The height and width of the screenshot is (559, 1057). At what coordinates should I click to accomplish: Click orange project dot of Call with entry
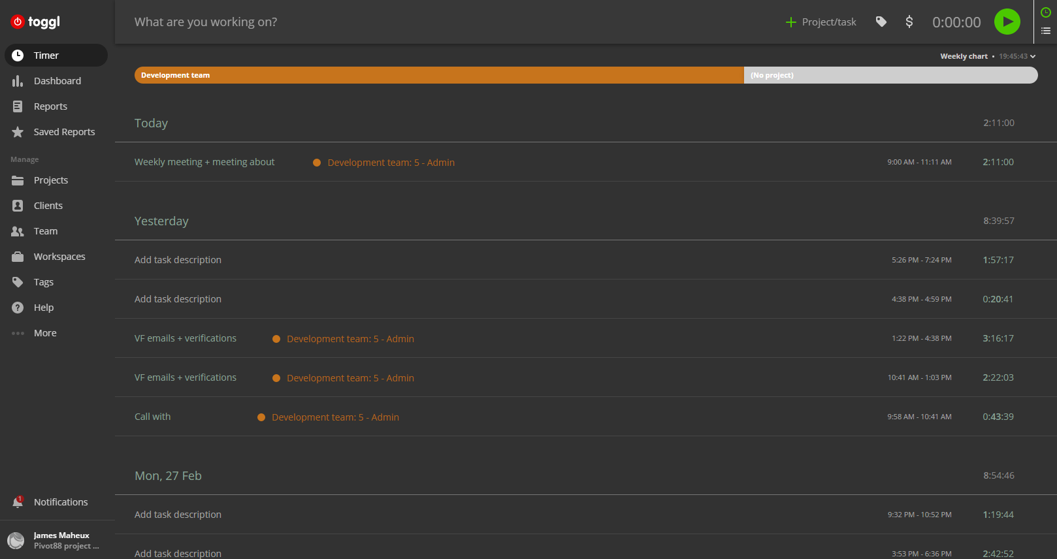tap(261, 417)
